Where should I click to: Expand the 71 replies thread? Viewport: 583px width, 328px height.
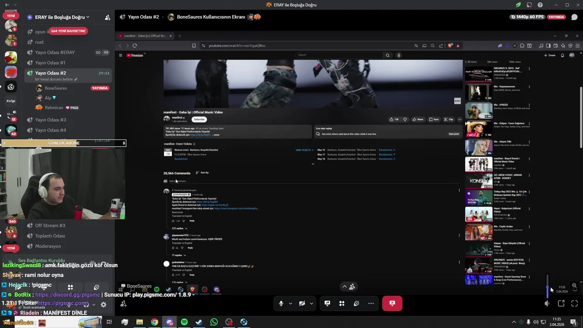click(x=179, y=255)
